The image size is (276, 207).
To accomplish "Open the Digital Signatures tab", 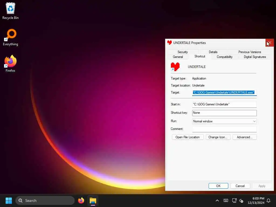I will tap(255, 57).
